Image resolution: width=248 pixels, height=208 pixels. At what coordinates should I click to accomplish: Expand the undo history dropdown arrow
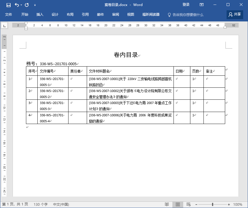21,5
